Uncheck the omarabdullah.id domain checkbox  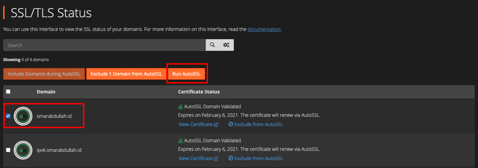(8, 116)
